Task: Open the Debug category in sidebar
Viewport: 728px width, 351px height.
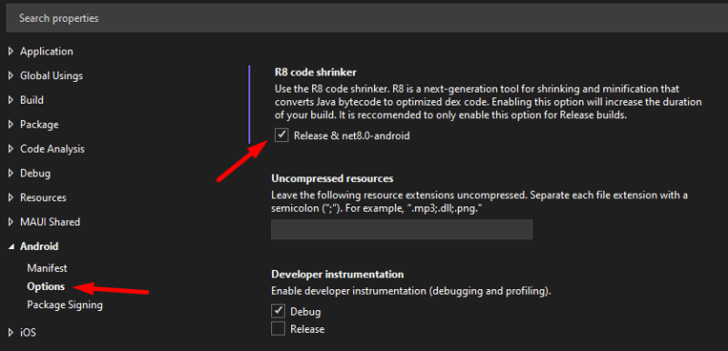Action: pos(35,174)
